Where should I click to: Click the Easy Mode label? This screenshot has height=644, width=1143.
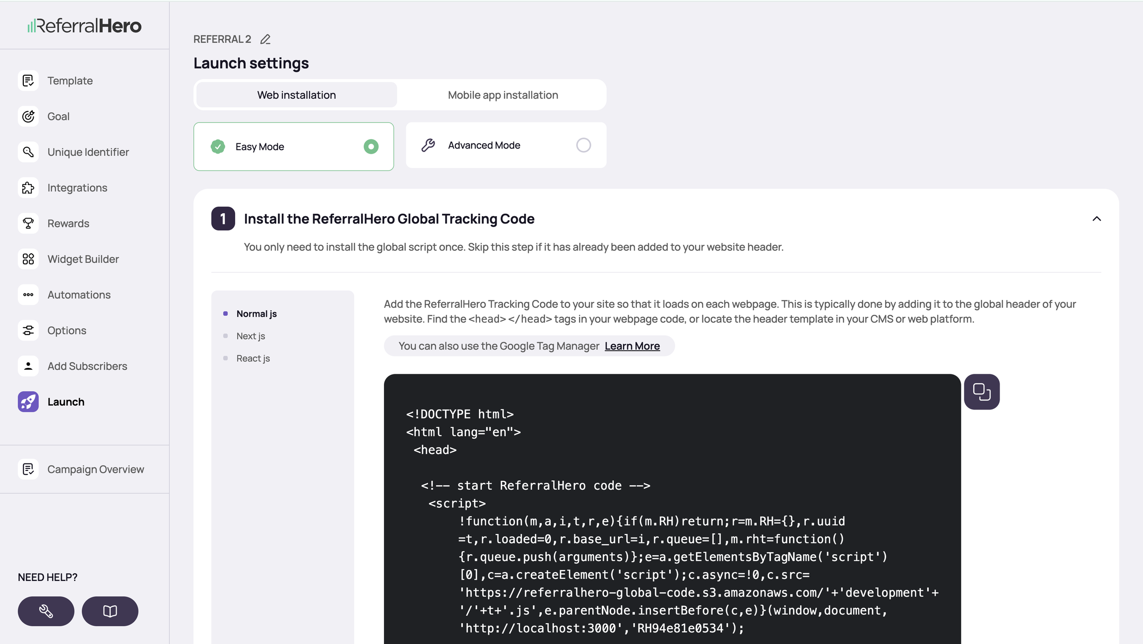tap(260, 147)
